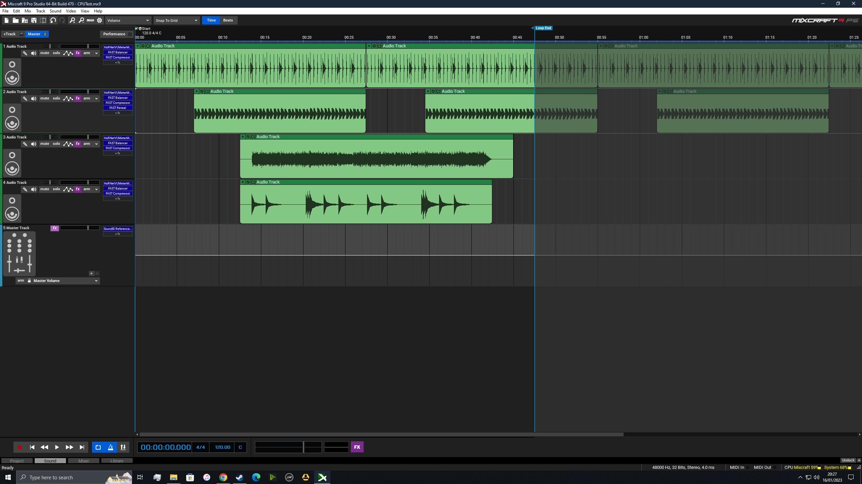The height and width of the screenshot is (484, 862).
Task: Mute track 4
Action: tap(45, 189)
